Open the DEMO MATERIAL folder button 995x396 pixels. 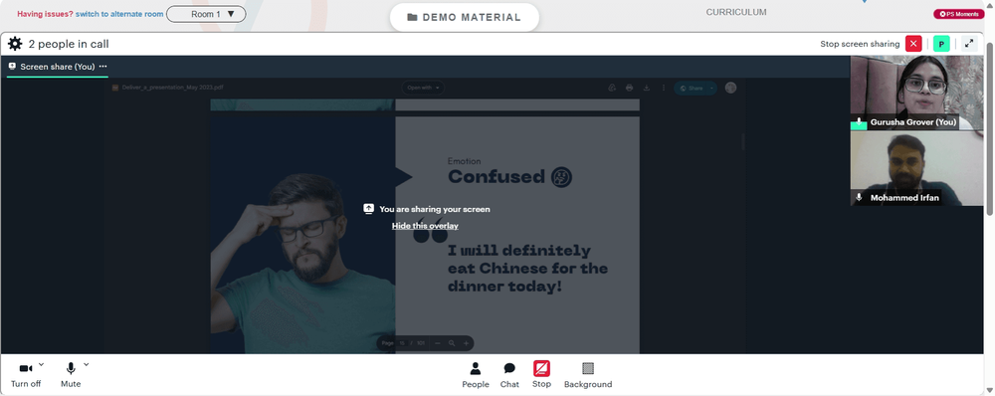465,17
